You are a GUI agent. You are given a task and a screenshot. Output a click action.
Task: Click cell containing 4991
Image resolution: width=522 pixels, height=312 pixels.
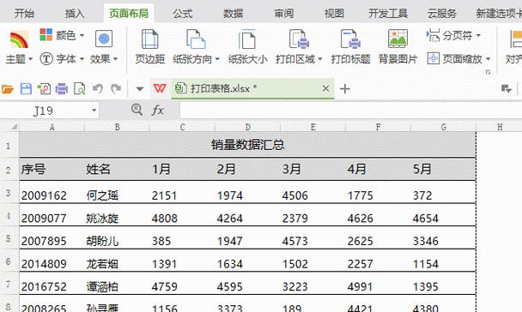coord(378,284)
